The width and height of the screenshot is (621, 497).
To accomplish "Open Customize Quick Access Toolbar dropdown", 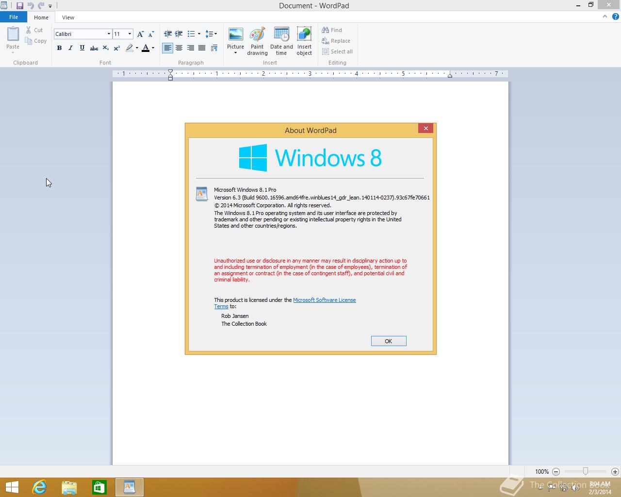I will (50, 6).
